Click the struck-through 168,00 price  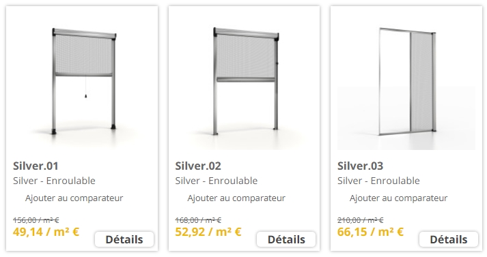pyautogui.click(x=198, y=220)
